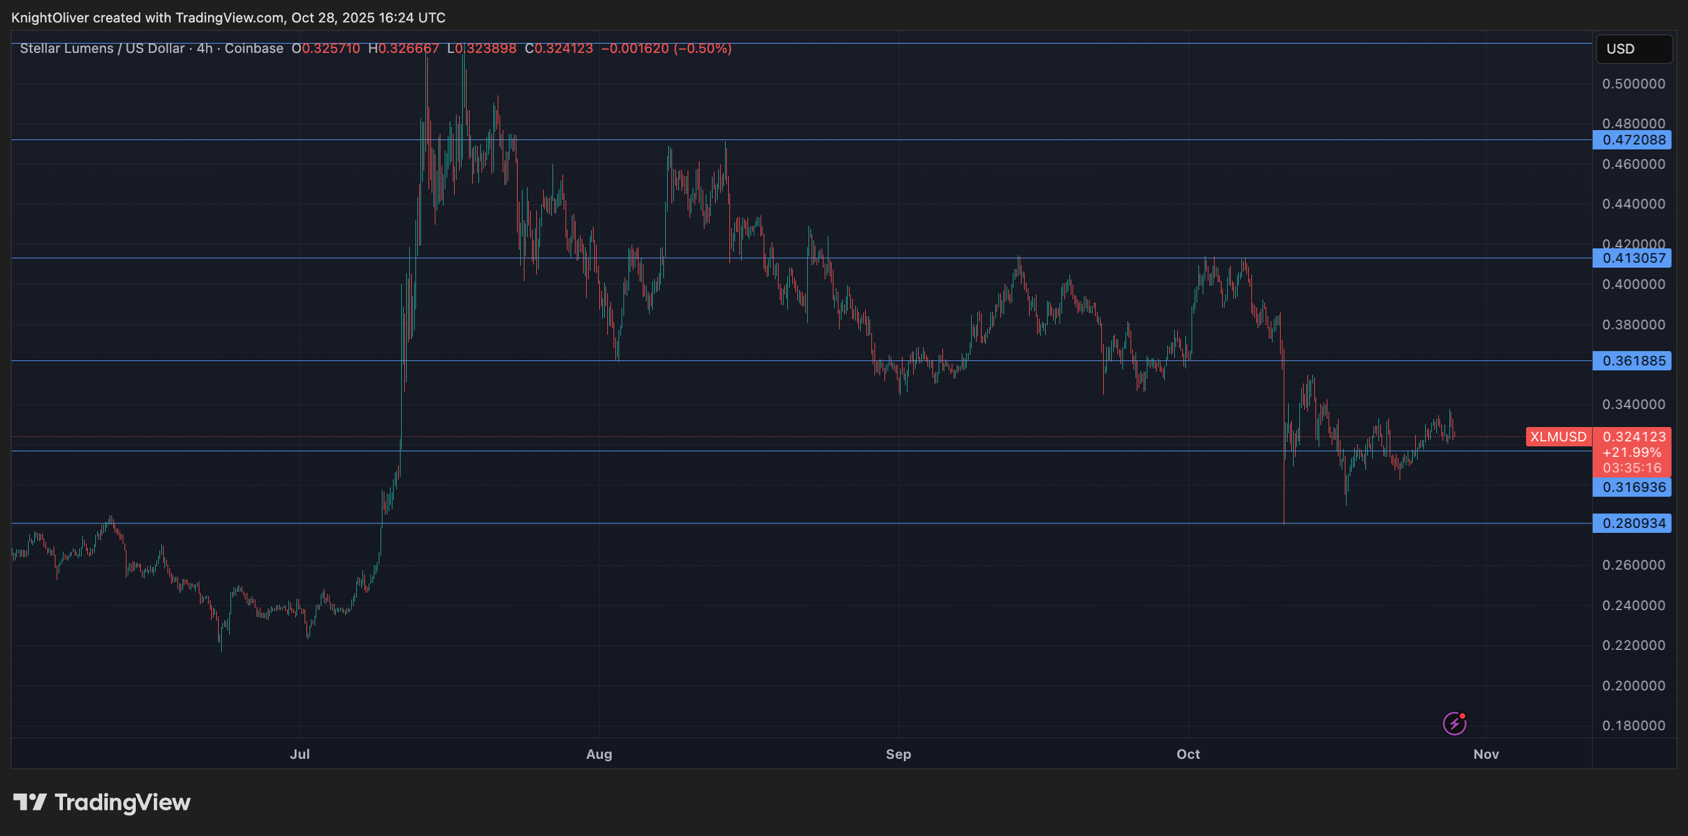The height and width of the screenshot is (836, 1688).
Task: Select the 0.472088 price level label
Action: pyautogui.click(x=1633, y=139)
